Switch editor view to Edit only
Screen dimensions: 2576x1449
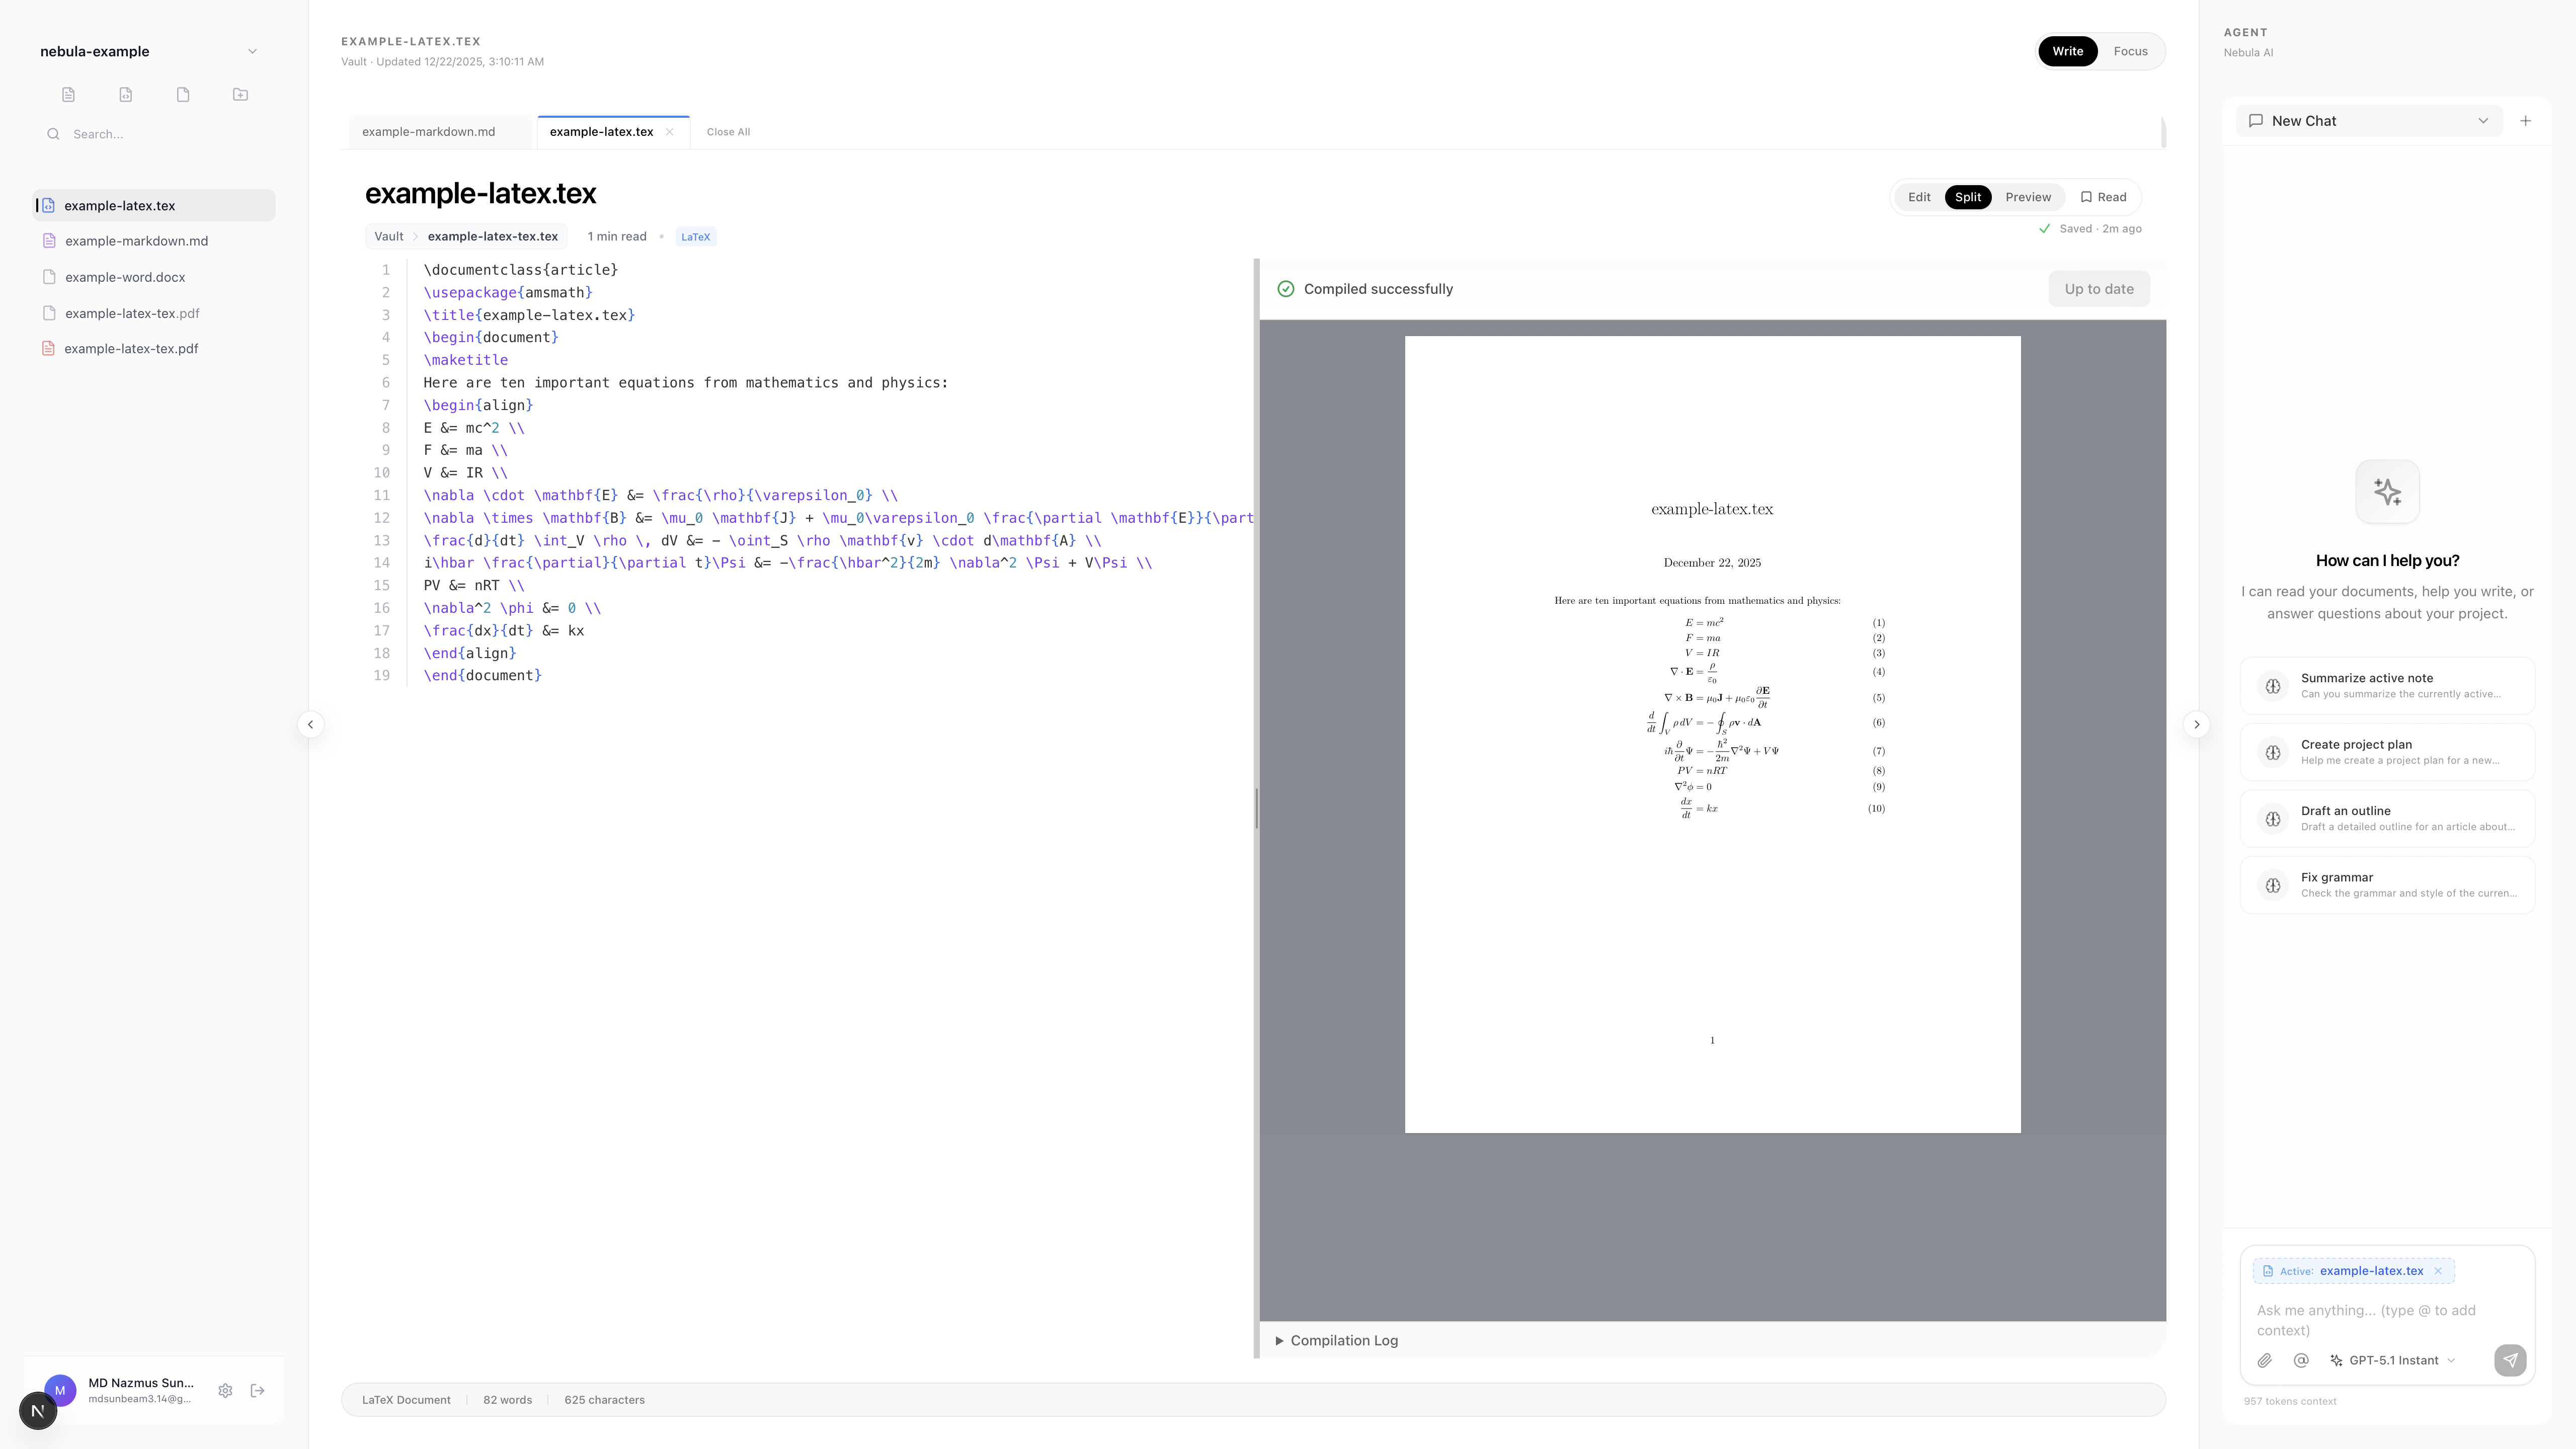[x=1918, y=197]
